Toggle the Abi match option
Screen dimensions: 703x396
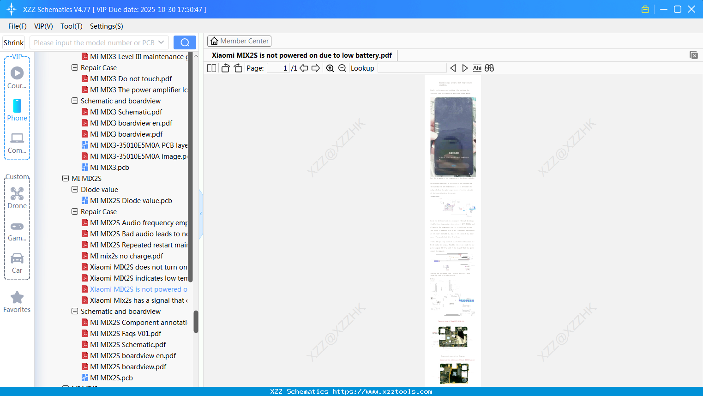(x=477, y=68)
